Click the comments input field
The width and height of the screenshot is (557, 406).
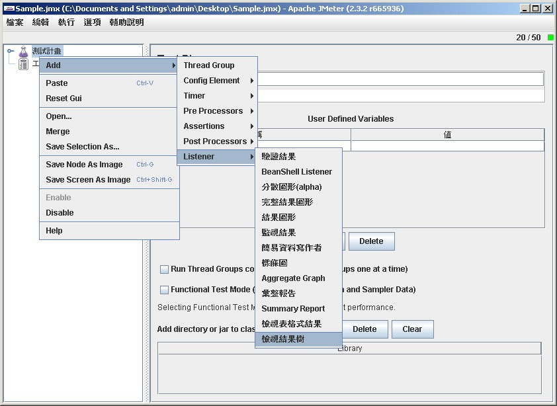click(400, 96)
